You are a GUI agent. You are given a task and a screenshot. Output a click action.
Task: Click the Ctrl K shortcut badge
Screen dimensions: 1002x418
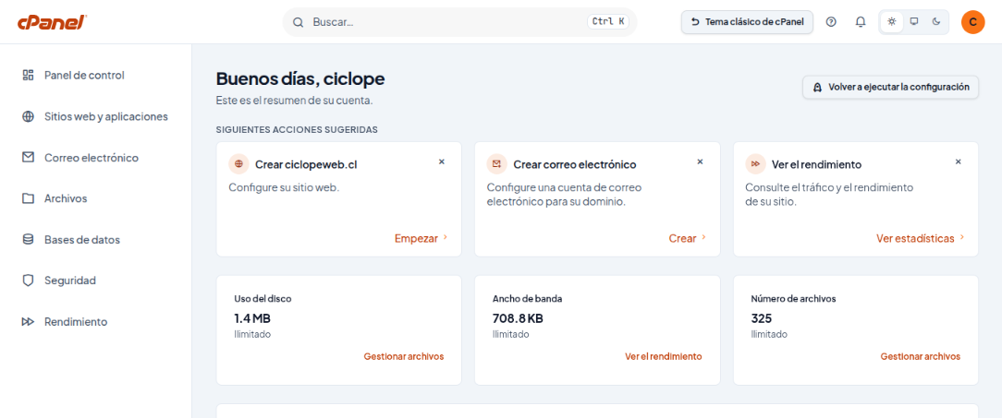[607, 22]
